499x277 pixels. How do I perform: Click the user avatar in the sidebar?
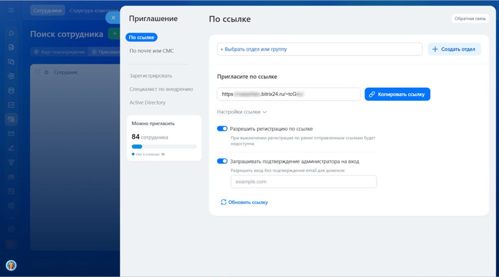point(11,265)
